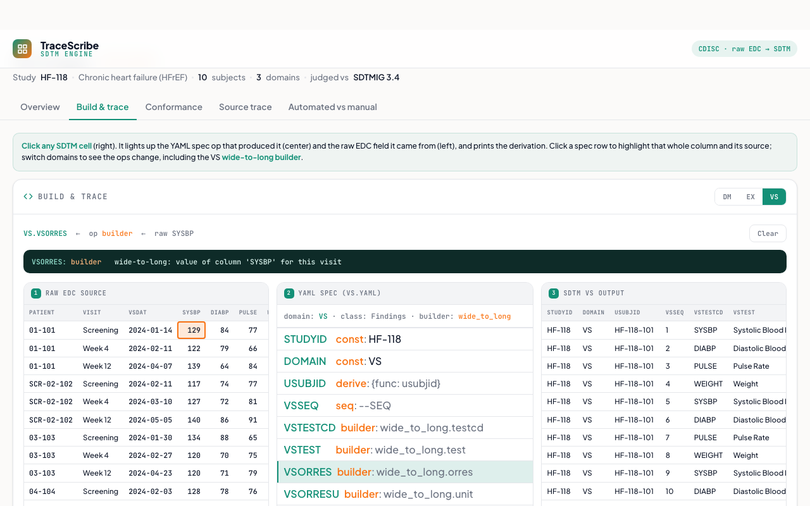Click SDTM cell WEIGHT in VSSEQ 8 row
The image size is (810, 506).
coord(708,455)
